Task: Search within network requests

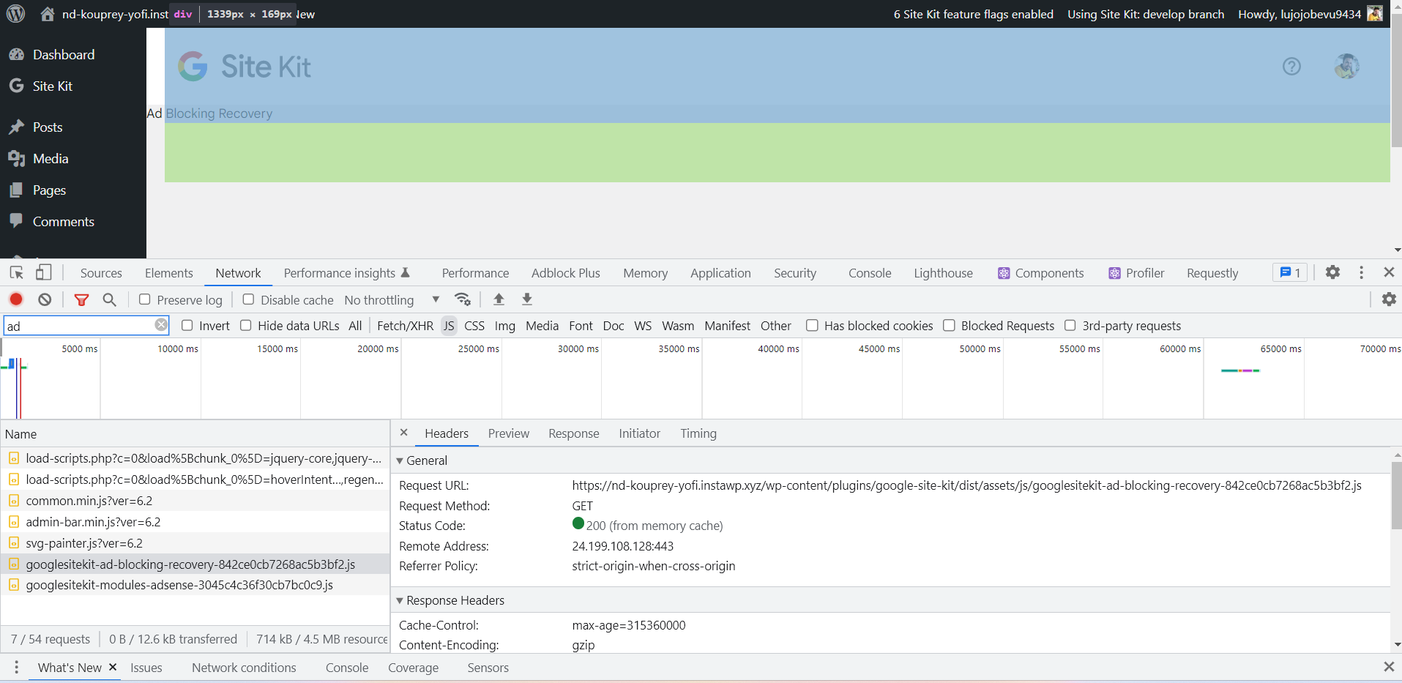Action: tap(109, 299)
